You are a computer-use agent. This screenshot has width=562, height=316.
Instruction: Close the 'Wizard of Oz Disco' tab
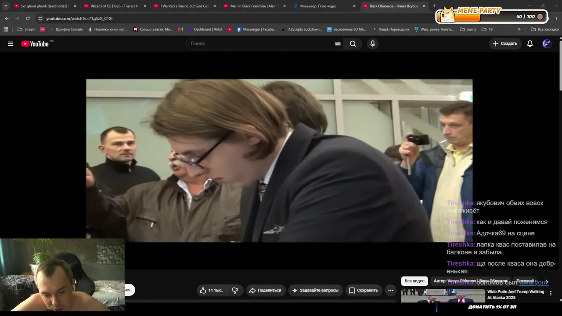tap(145, 6)
